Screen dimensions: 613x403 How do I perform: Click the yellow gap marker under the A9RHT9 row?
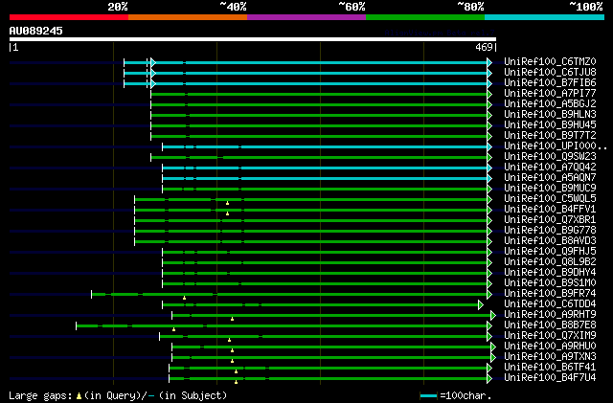(x=232, y=320)
